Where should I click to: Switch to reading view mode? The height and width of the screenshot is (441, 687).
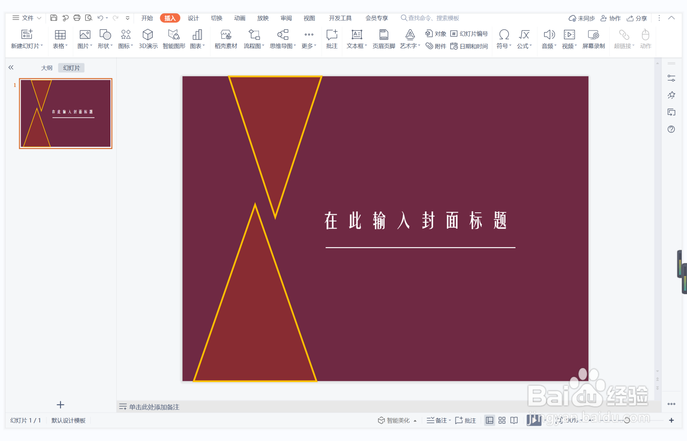click(x=514, y=420)
